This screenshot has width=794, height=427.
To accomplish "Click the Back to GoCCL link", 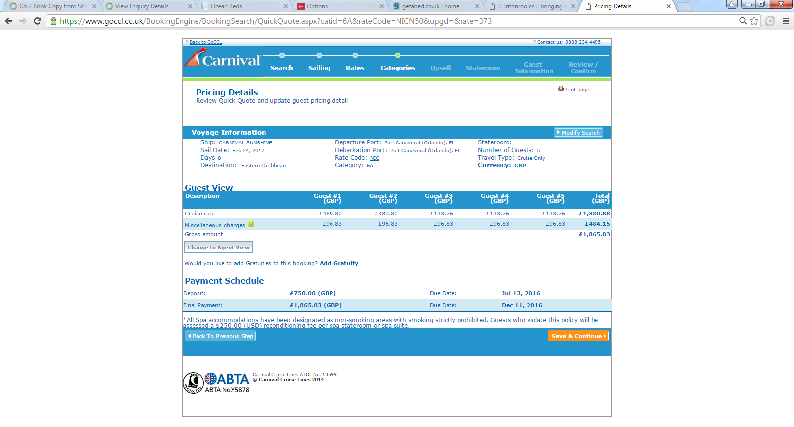I will point(205,42).
